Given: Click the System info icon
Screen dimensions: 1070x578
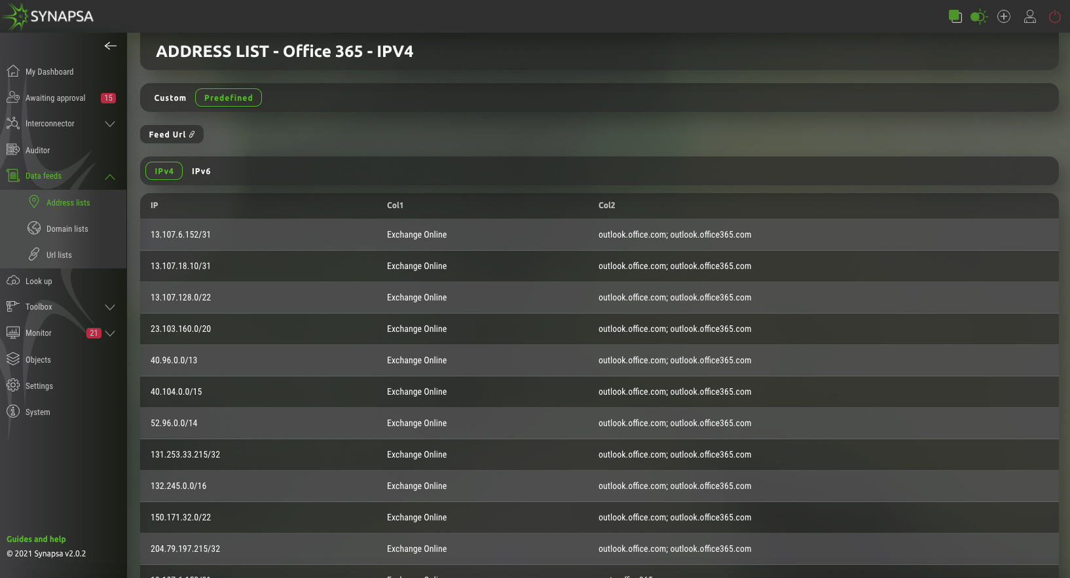Looking at the screenshot, I should tap(12, 411).
